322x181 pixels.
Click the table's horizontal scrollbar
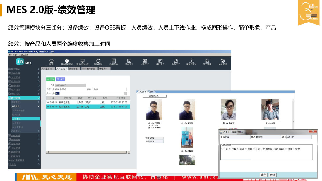tap(88, 152)
